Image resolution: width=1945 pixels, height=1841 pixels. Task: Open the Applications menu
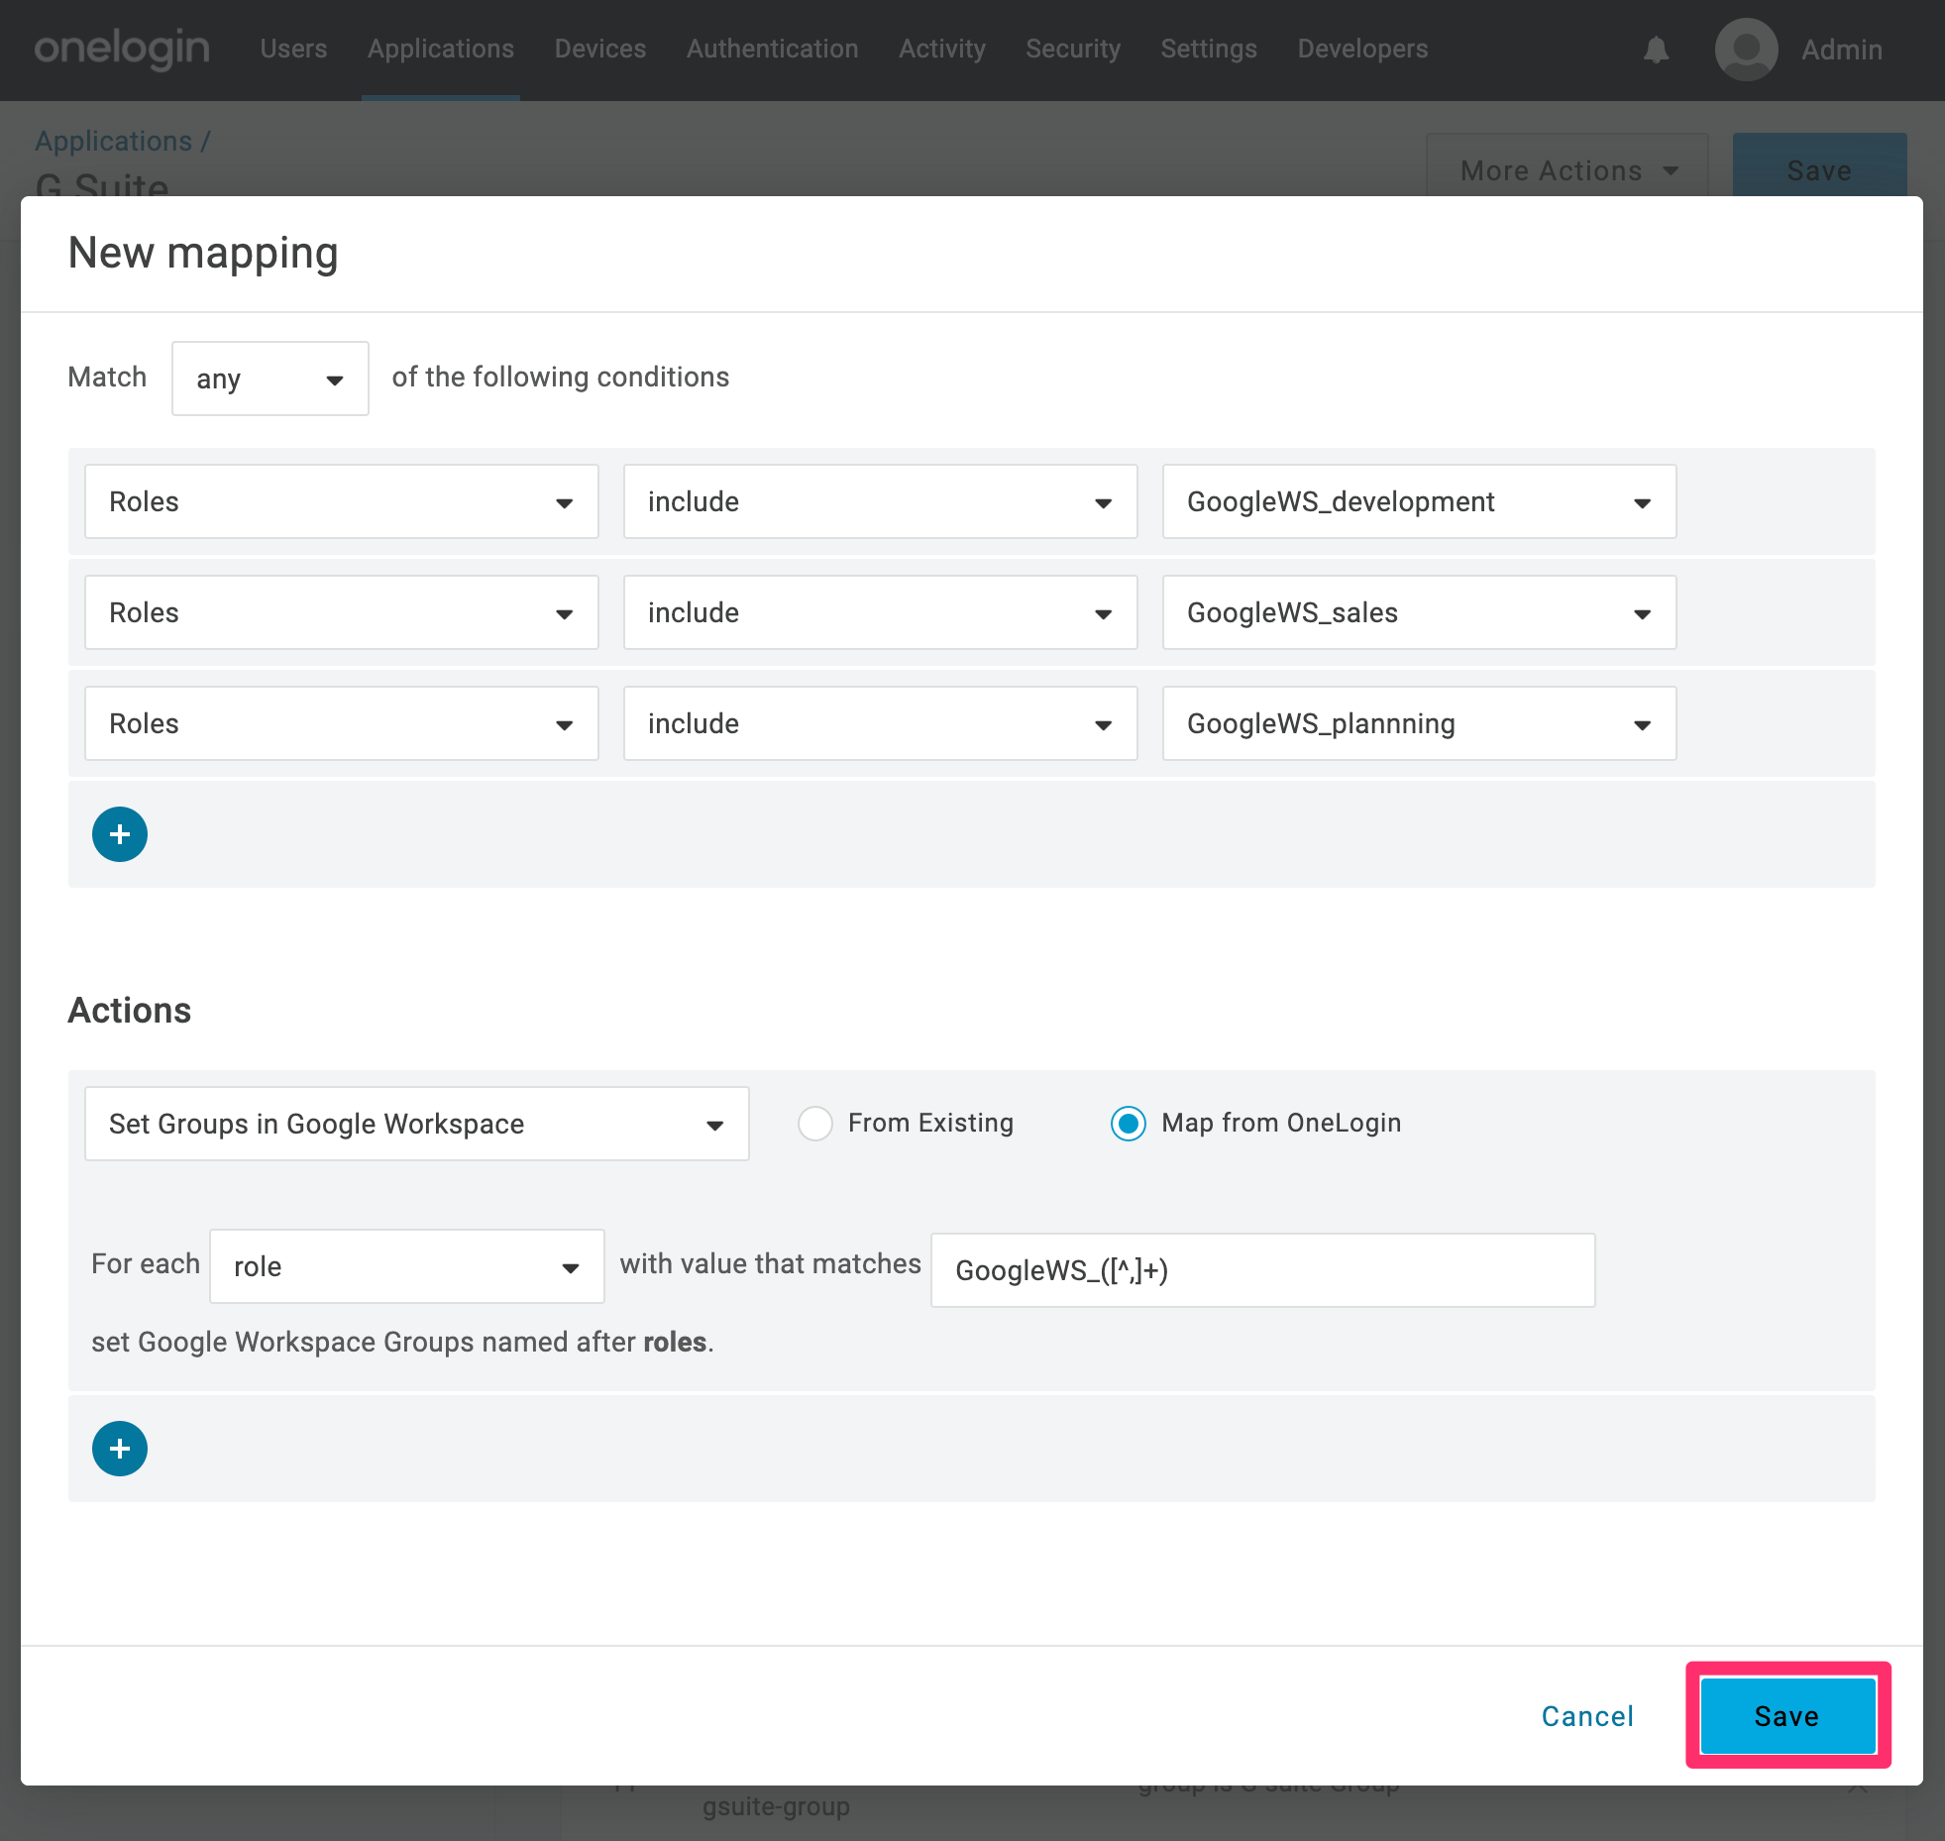441,49
